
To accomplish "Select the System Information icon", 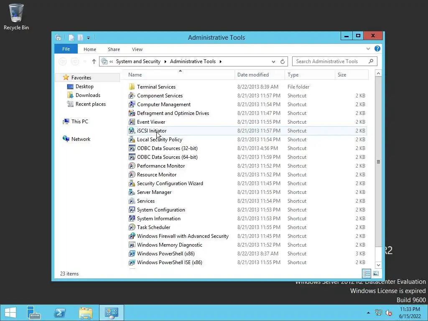I will click(132, 218).
